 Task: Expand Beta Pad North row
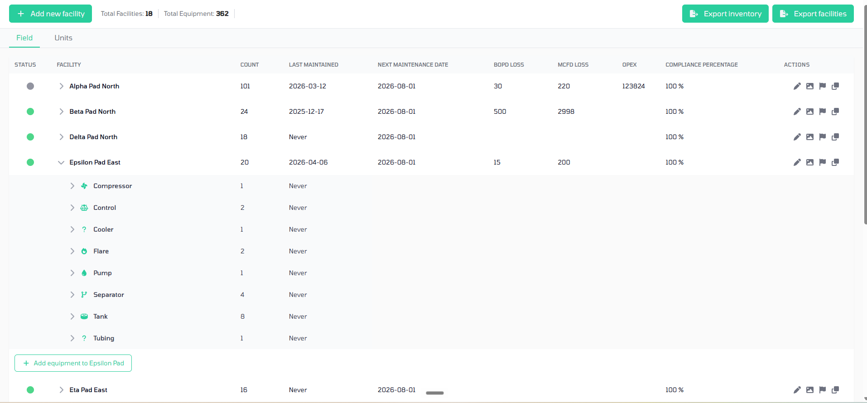(x=61, y=112)
